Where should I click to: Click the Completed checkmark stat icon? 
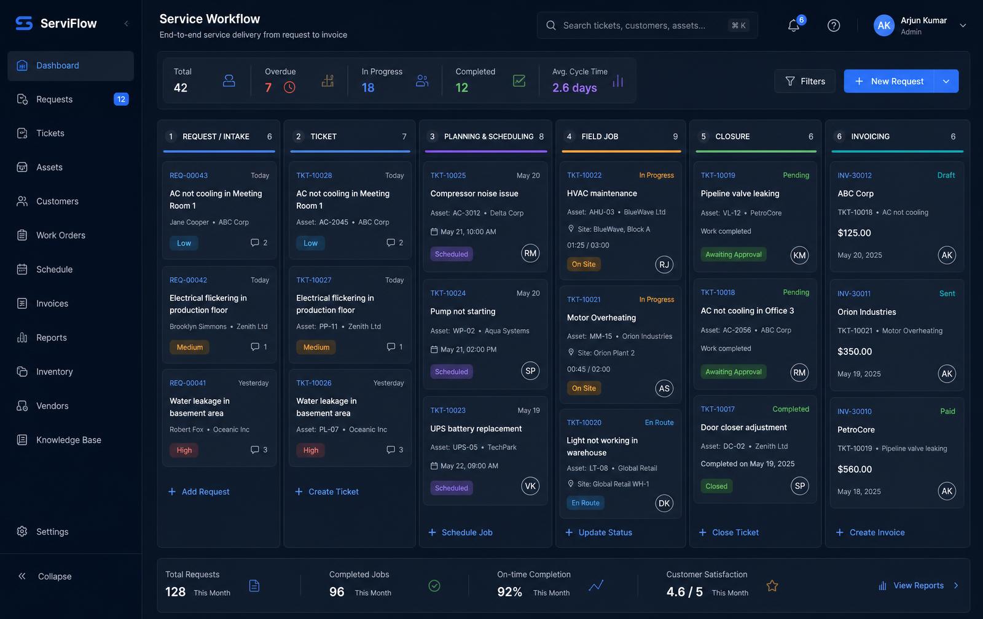pyautogui.click(x=519, y=81)
